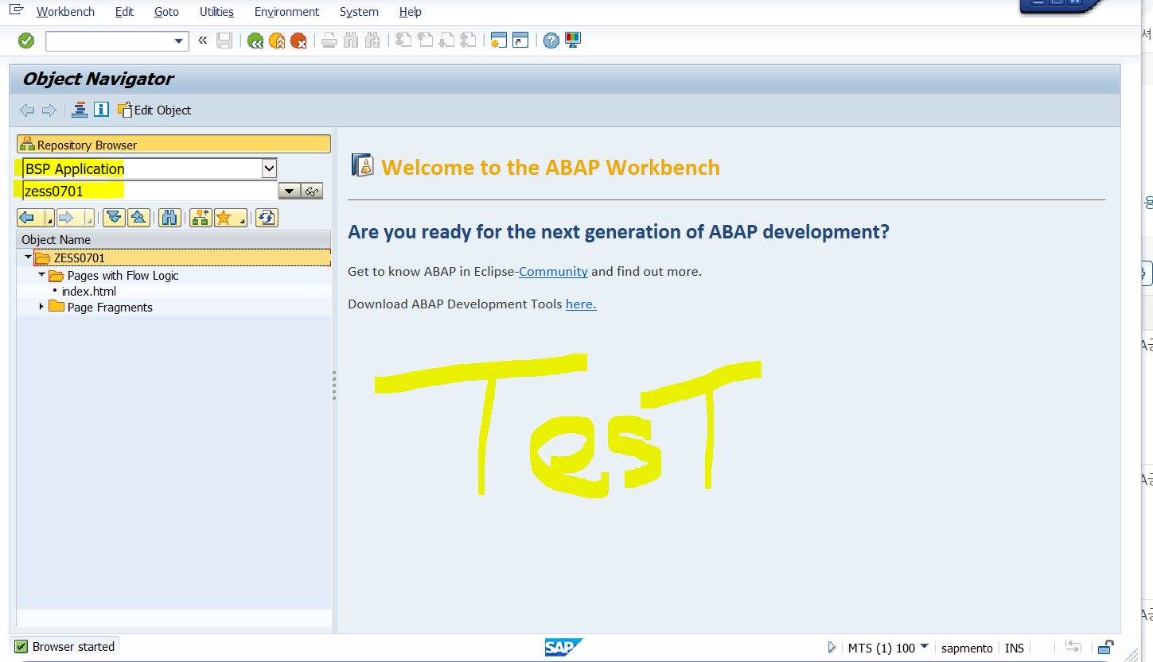Click the 'Browser started' status message
This screenshot has width=1153, height=662.
(x=73, y=647)
